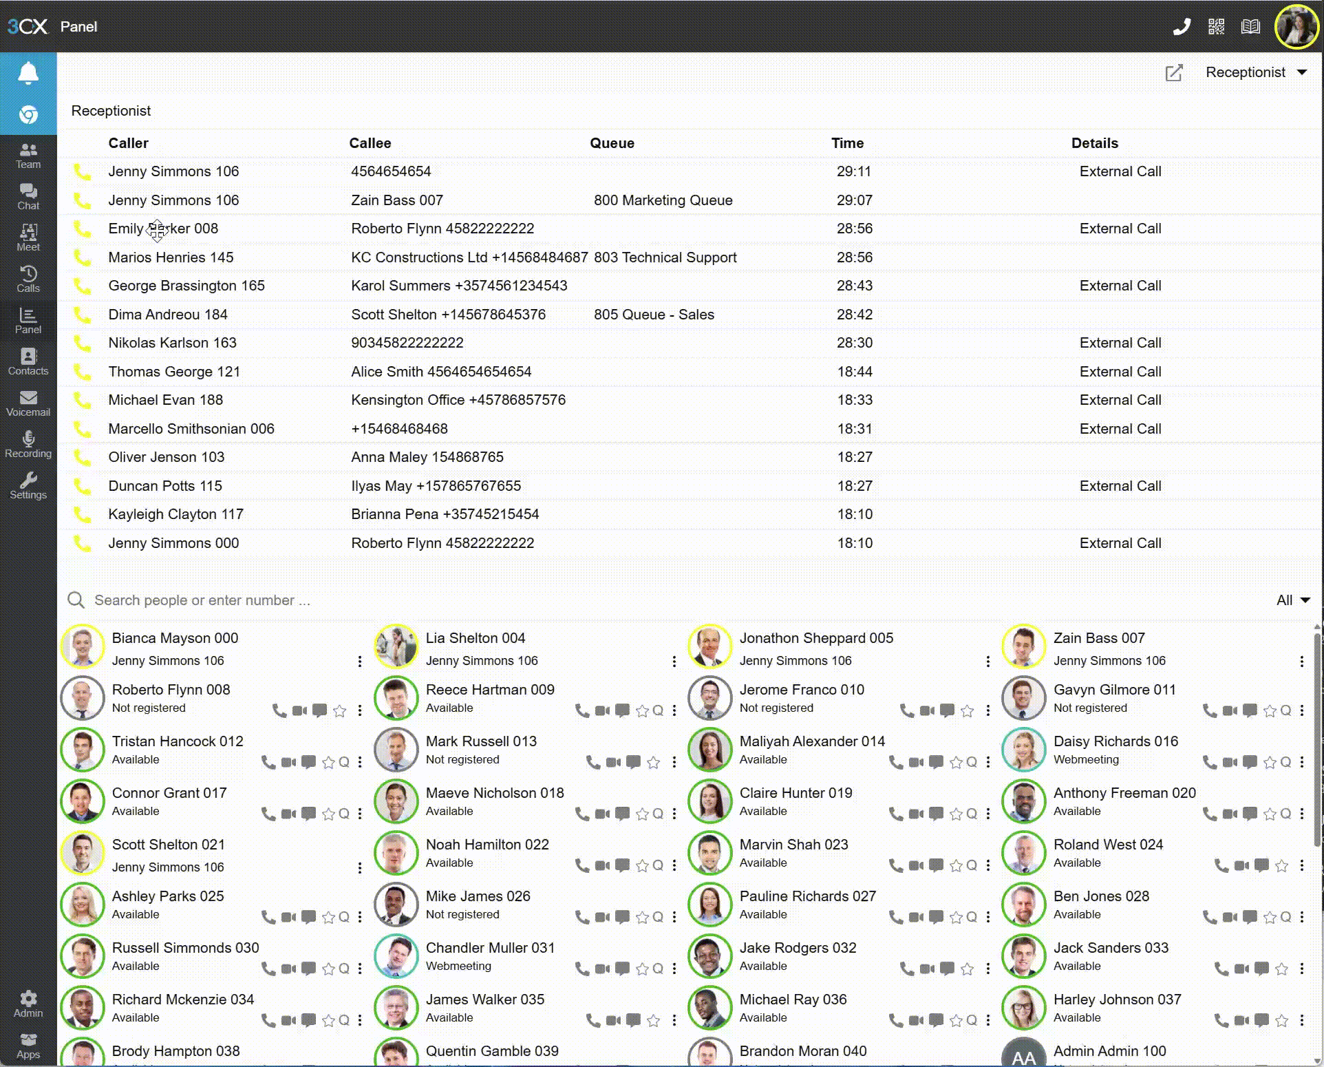Start video call with Reece Hartman 009
This screenshot has height=1067, width=1324.
[602, 710]
